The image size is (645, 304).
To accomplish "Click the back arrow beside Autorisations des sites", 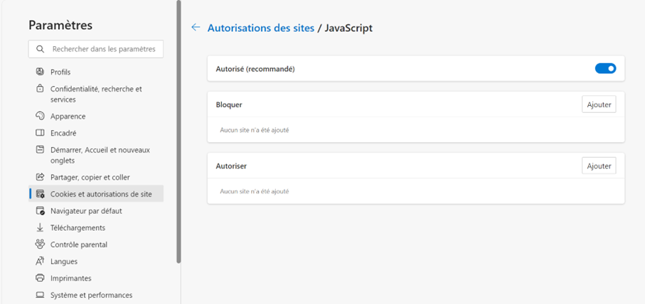I will [x=196, y=28].
